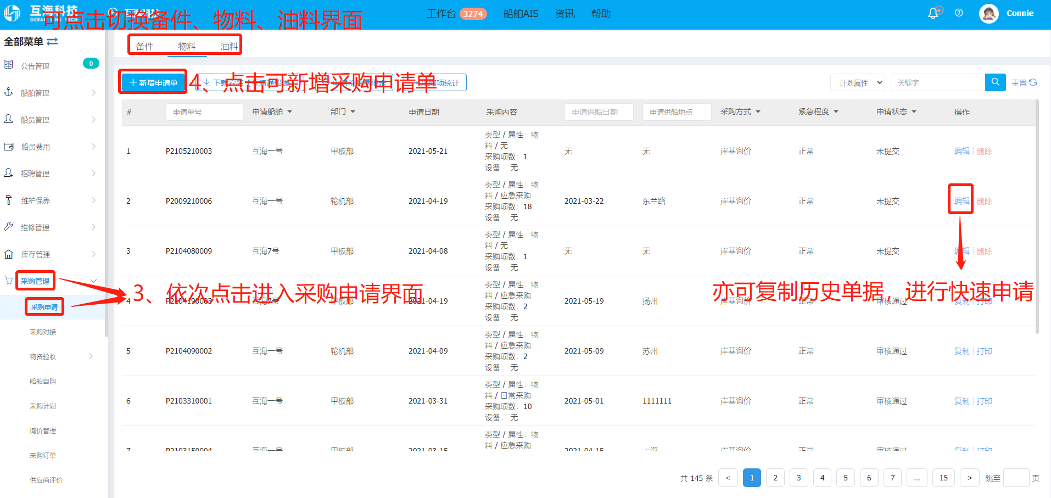This screenshot has height=498, width=1051.
Task: Click 打印 for request P2104090002
Action: 984,351
